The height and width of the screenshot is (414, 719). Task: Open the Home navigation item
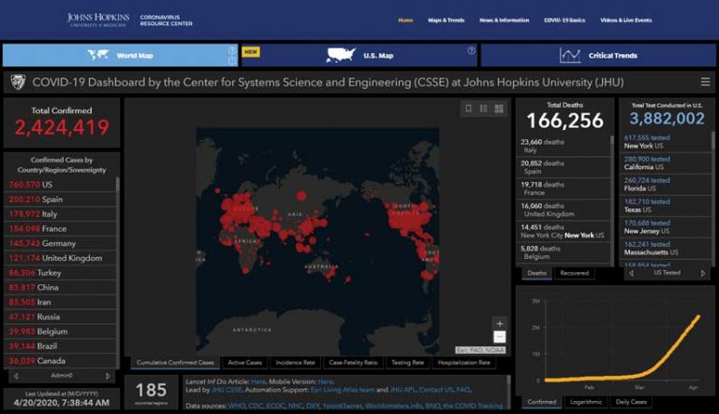pyautogui.click(x=405, y=21)
